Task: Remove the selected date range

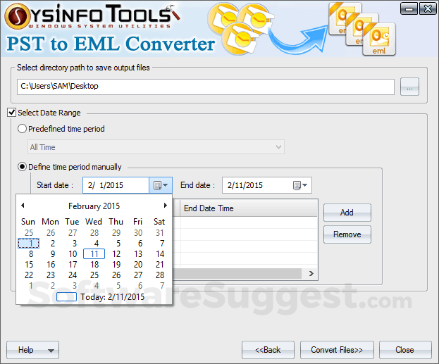Action: click(347, 234)
